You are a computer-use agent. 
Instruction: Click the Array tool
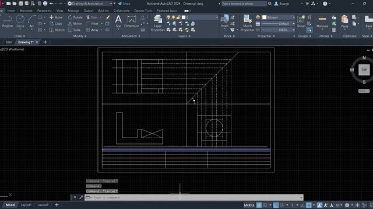pyautogui.click(x=92, y=30)
